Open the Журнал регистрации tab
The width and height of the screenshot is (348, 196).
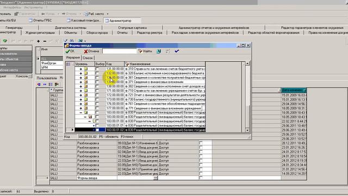[40, 33]
